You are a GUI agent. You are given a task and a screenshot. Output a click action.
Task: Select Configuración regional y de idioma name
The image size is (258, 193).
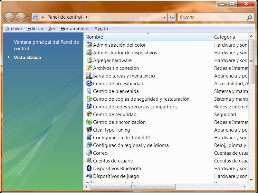click(131, 145)
